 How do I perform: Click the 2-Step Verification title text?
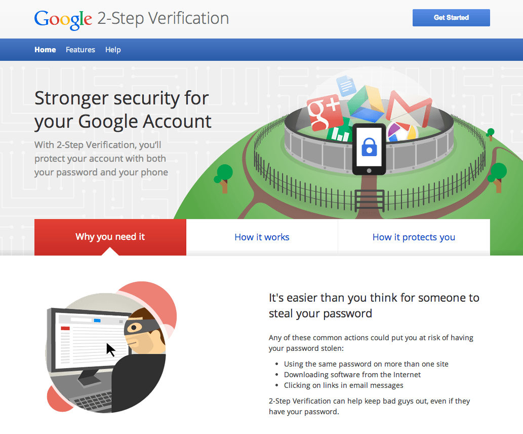(x=163, y=19)
